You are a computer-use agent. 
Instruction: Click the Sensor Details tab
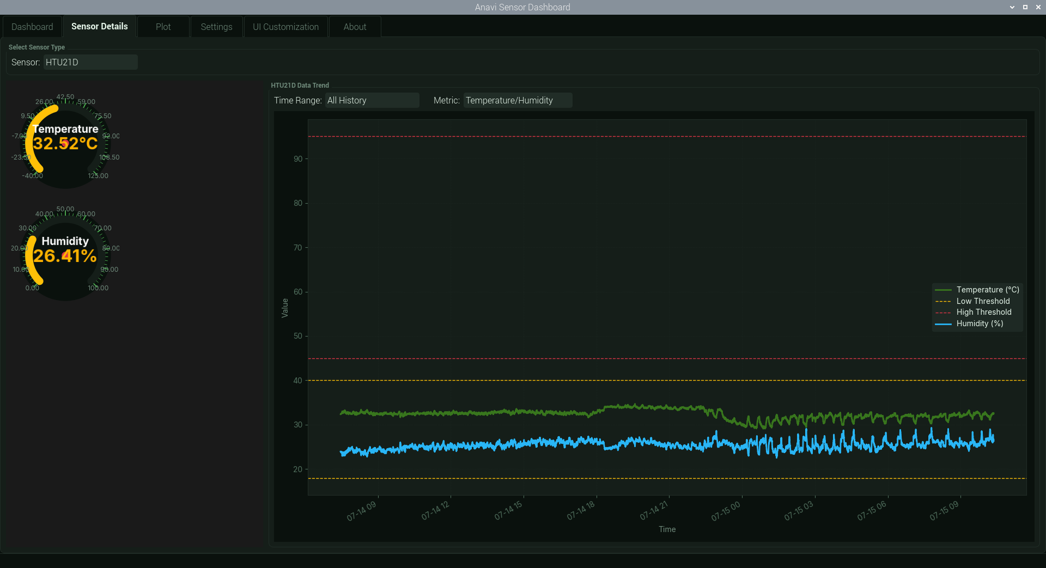tap(99, 26)
